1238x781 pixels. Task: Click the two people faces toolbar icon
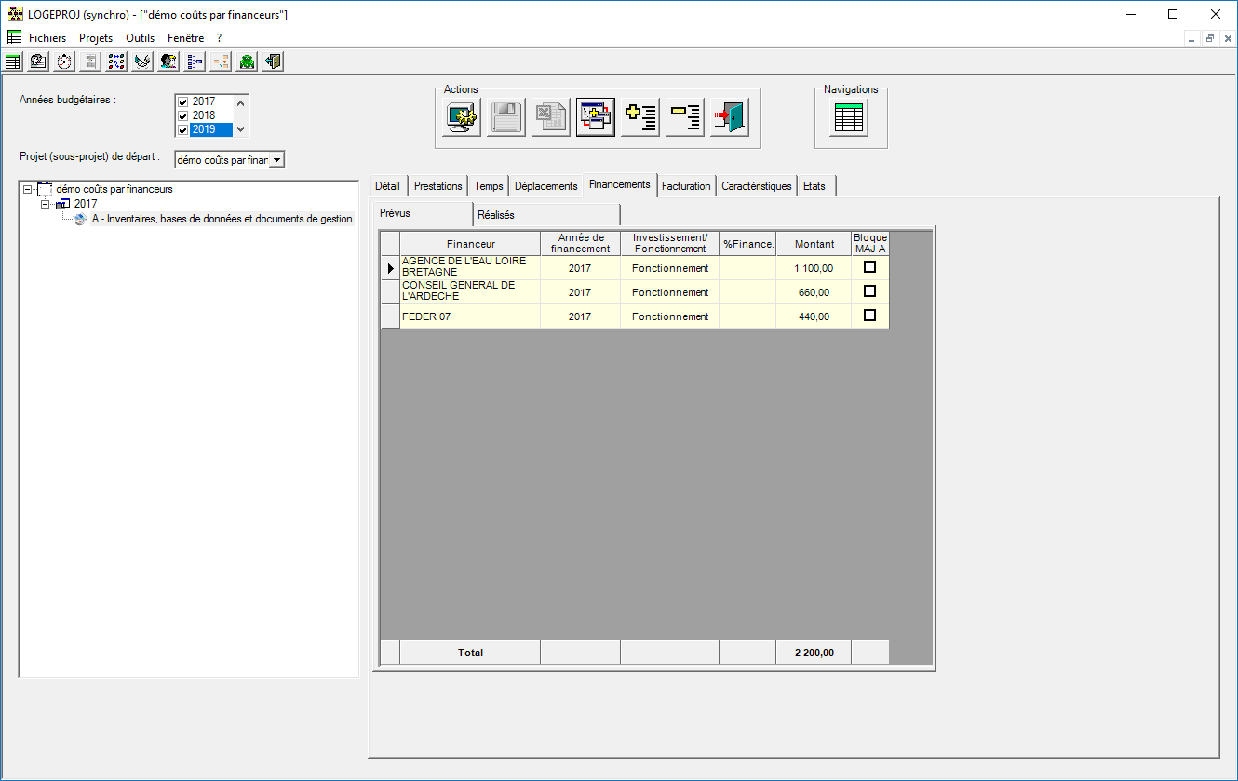click(168, 61)
